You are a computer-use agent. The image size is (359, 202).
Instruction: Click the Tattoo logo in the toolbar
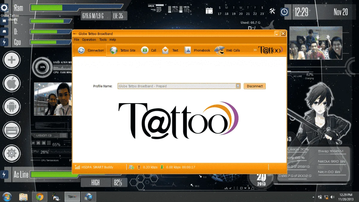click(270, 50)
